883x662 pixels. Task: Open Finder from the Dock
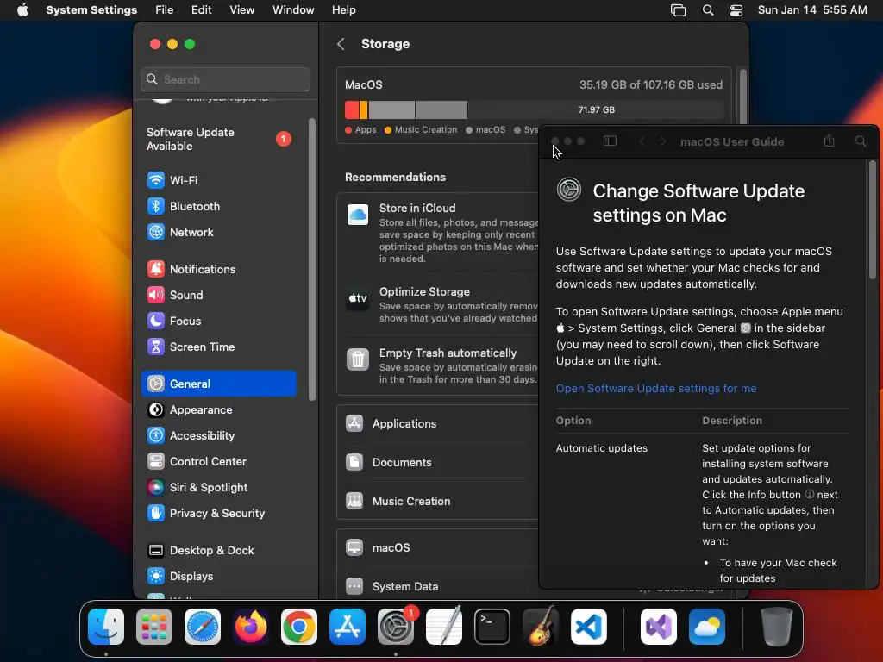pos(106,627)
